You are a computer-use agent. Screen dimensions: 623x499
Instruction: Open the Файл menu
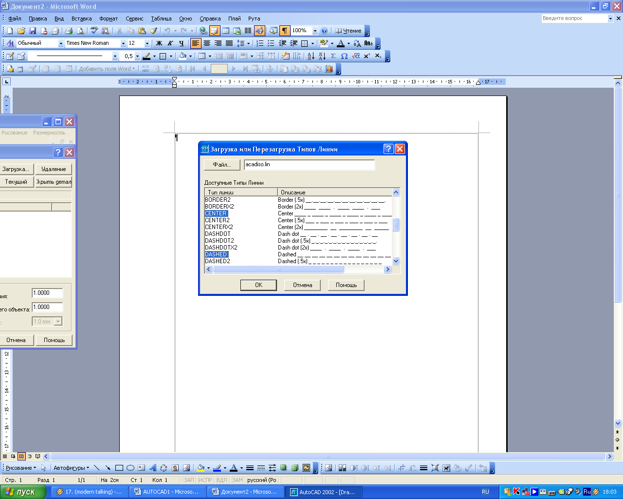click(15, 19)
